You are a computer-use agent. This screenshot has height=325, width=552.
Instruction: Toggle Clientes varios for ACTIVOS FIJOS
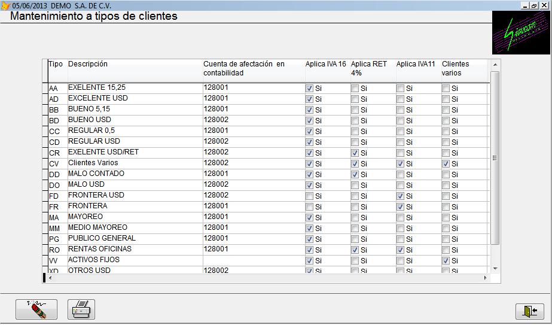click(x=446, y=261)
